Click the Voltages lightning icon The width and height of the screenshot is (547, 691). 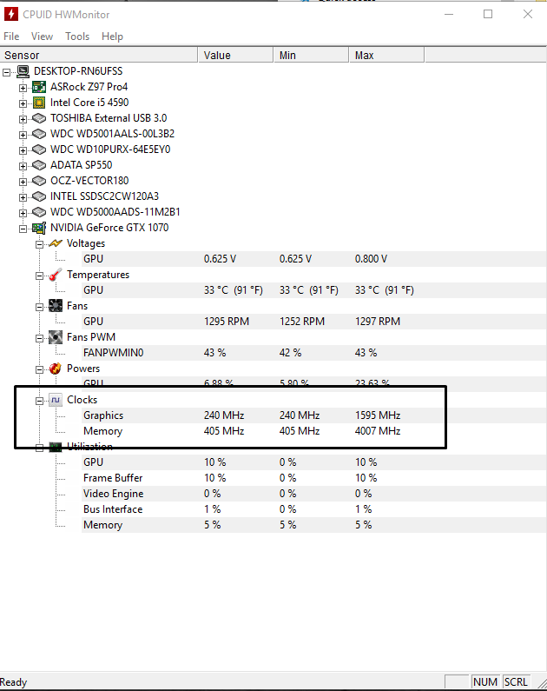click(56, 243)
